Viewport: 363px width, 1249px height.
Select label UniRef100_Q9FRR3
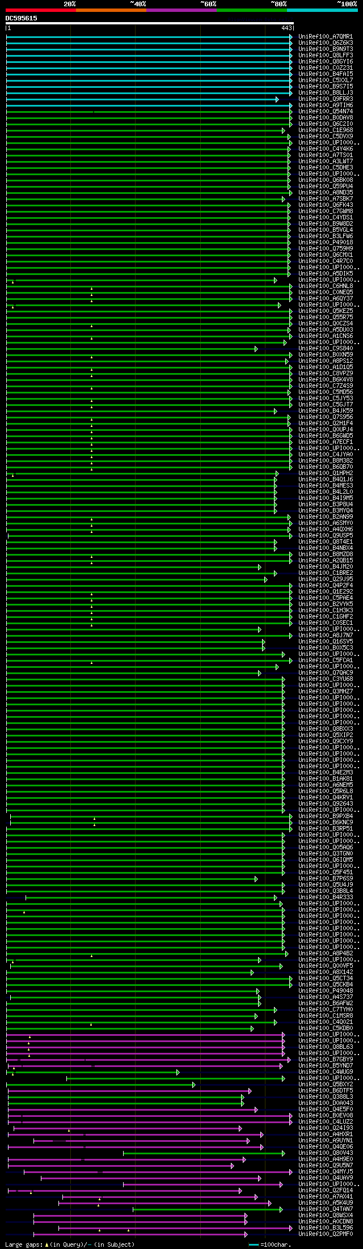click(326, 99)
